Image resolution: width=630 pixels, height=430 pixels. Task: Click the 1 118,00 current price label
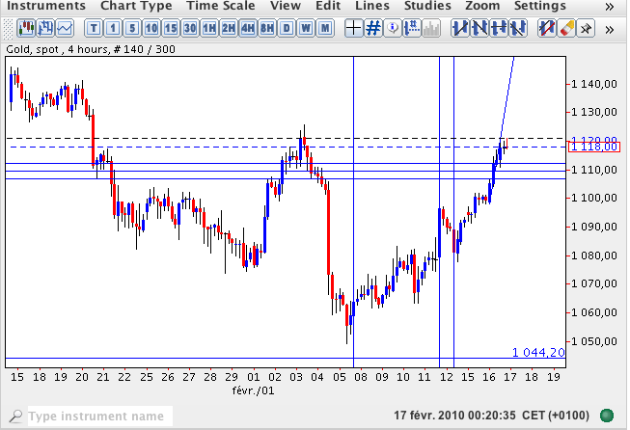[x=593, y=147]
